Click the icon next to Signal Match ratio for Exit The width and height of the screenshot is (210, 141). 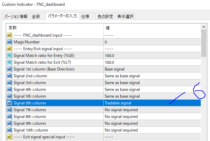tap(10, 62)
